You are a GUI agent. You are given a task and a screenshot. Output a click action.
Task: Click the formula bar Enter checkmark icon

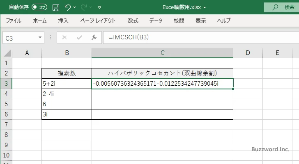point(79,37)
